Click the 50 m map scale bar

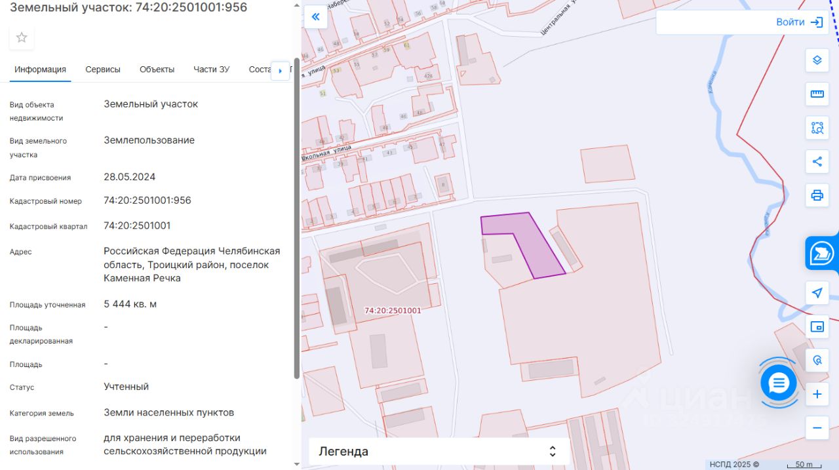[x=804, y=464]
